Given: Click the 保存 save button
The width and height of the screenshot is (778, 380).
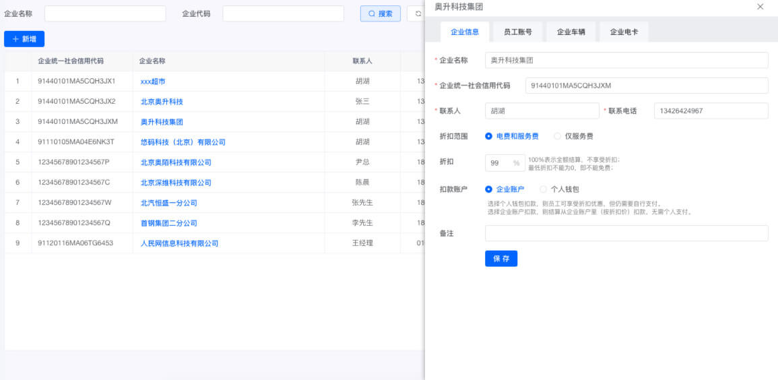Looking at the screenshot, I should tap(501, 259).
